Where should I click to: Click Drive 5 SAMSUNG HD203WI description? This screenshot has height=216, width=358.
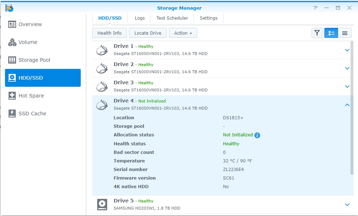(147, 208)
